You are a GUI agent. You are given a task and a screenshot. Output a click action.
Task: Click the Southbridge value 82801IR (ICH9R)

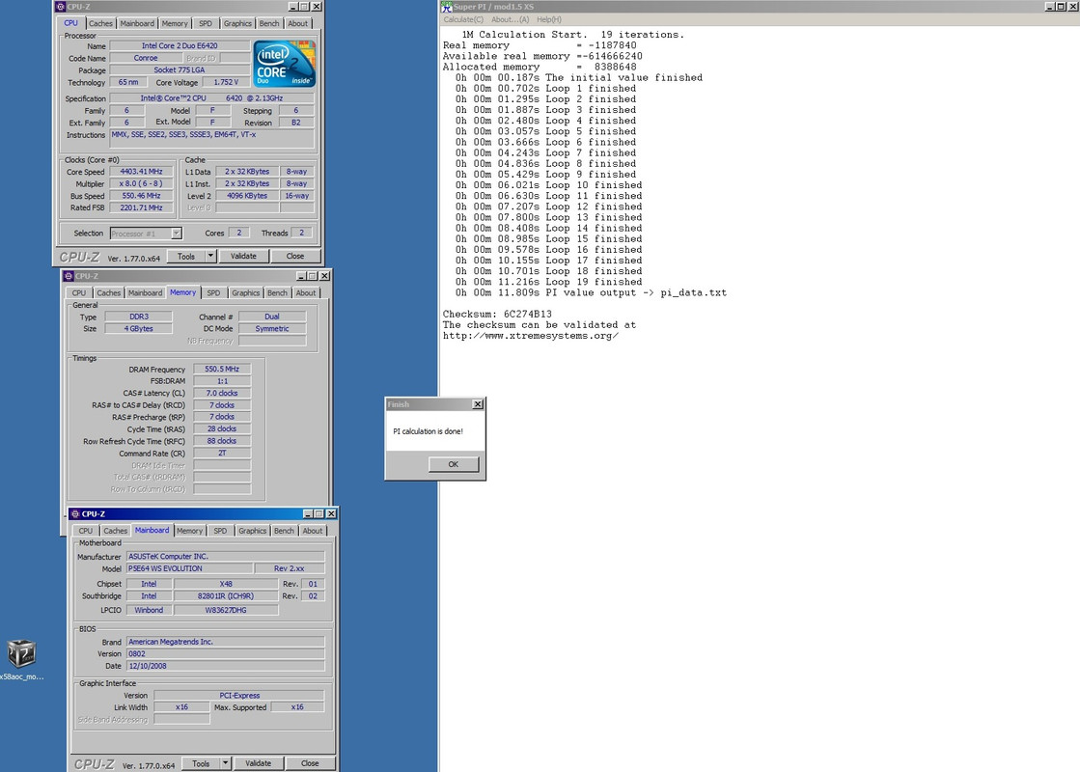[226, 596]
